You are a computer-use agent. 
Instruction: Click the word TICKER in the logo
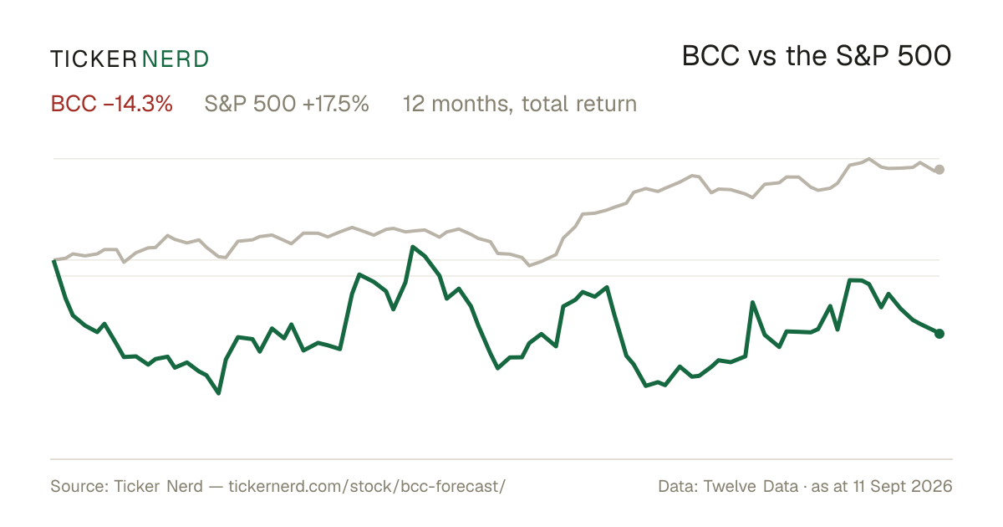(93, 59)
